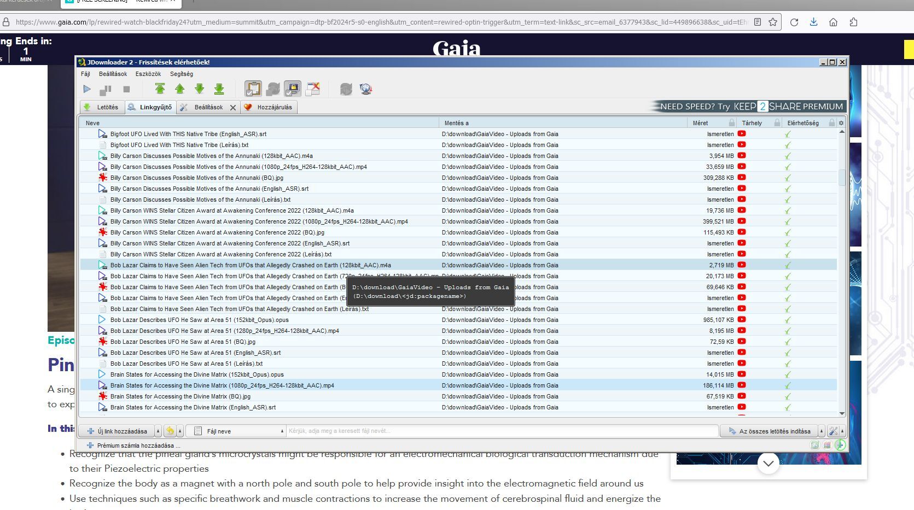Switch to the Letöltés tab

pyautogui.click(x=102, y=107)
